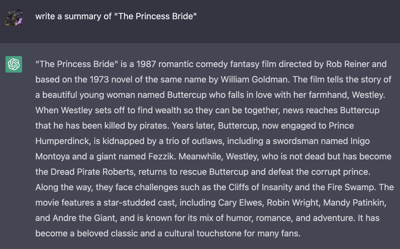Click the user prompt text about summary
The height and width of the screenshot is (249, 400).
[x=116, y=16]
